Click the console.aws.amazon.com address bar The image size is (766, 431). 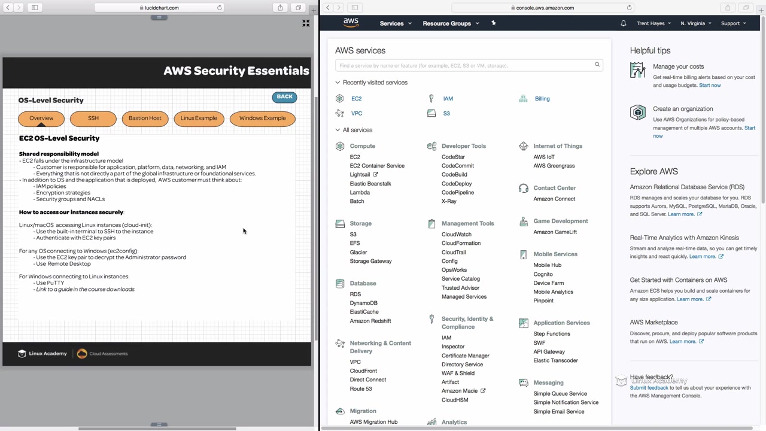pyautogui.click(x=543, y=8)
